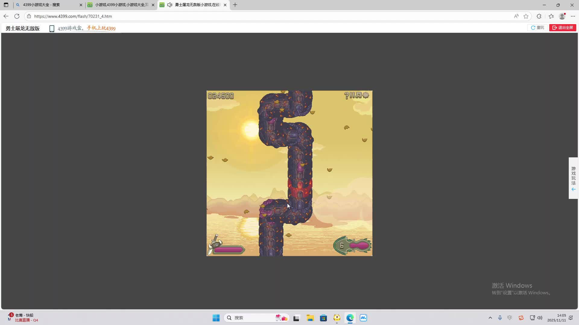The width and height of the screenshot is (579, 325).
Task: Click the 重玩 replay button
Action: 538,28
